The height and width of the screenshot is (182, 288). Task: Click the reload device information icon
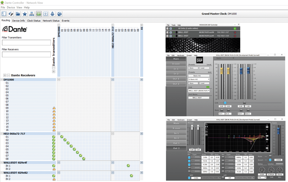(x=11, y=14)
